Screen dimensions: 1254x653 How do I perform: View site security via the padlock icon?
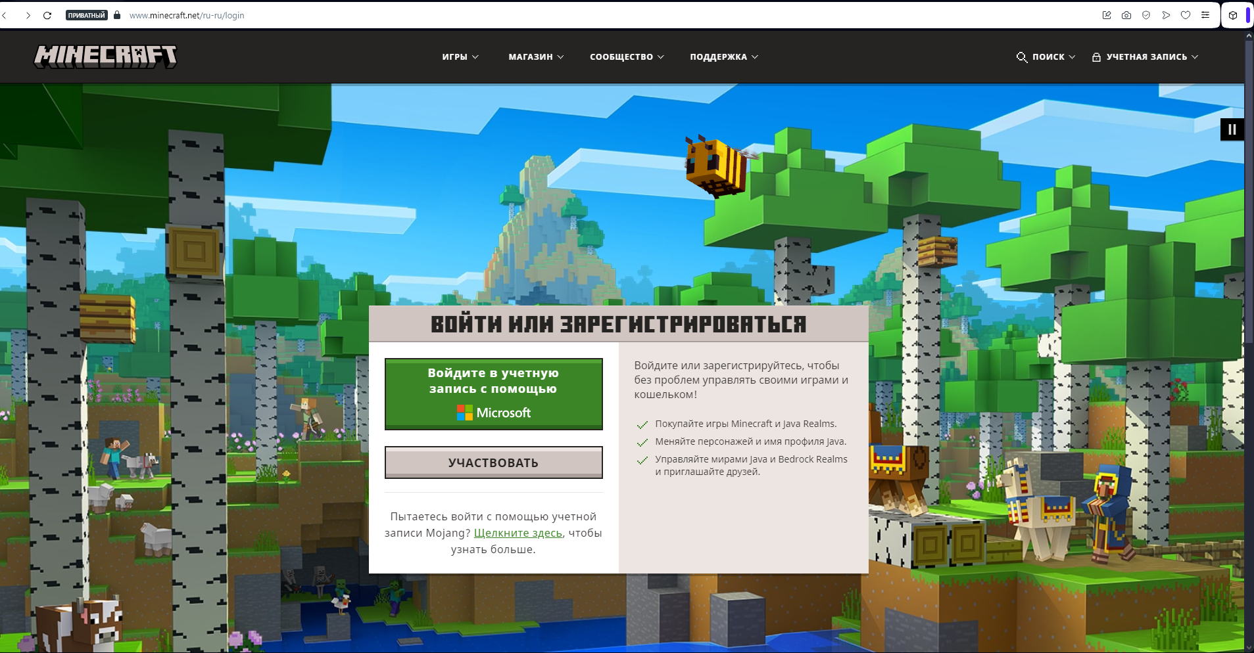pyautogui.click(x=117, y=15)
